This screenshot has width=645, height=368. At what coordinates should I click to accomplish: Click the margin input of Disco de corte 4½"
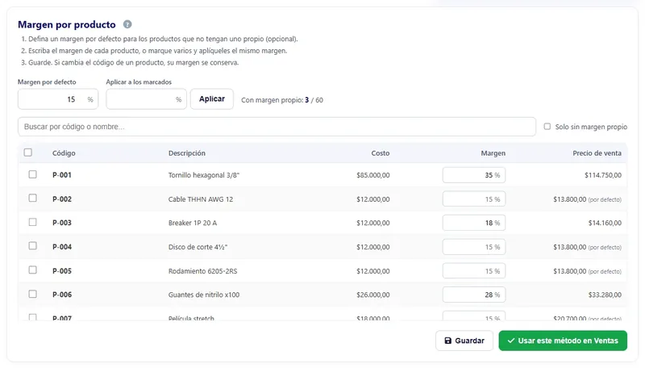(474, 247)
